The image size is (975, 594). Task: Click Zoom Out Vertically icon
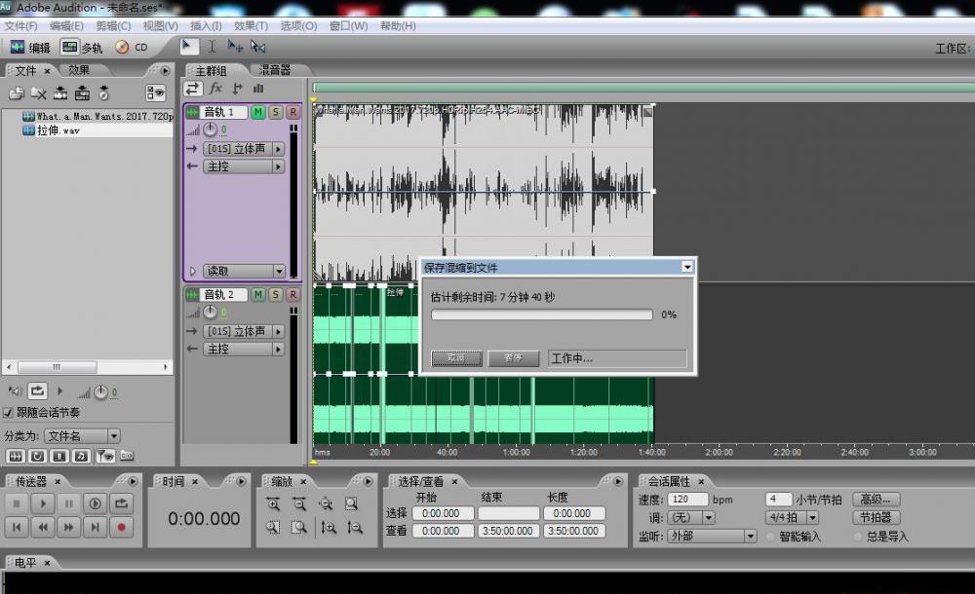point(355,528)
